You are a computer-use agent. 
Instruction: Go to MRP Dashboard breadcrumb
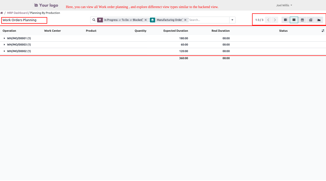point(17,13)
